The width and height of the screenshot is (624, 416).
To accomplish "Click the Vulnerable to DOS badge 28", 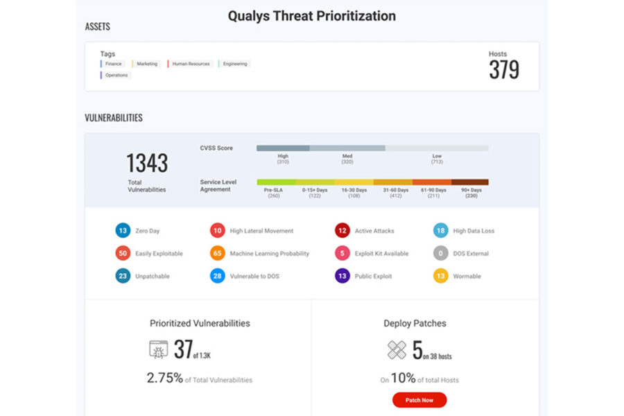I will (x=217, y=276).
